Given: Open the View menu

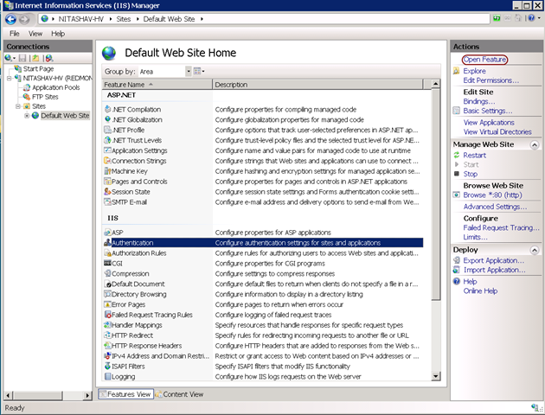Looking at the screenshot, I should click(35, 34).
